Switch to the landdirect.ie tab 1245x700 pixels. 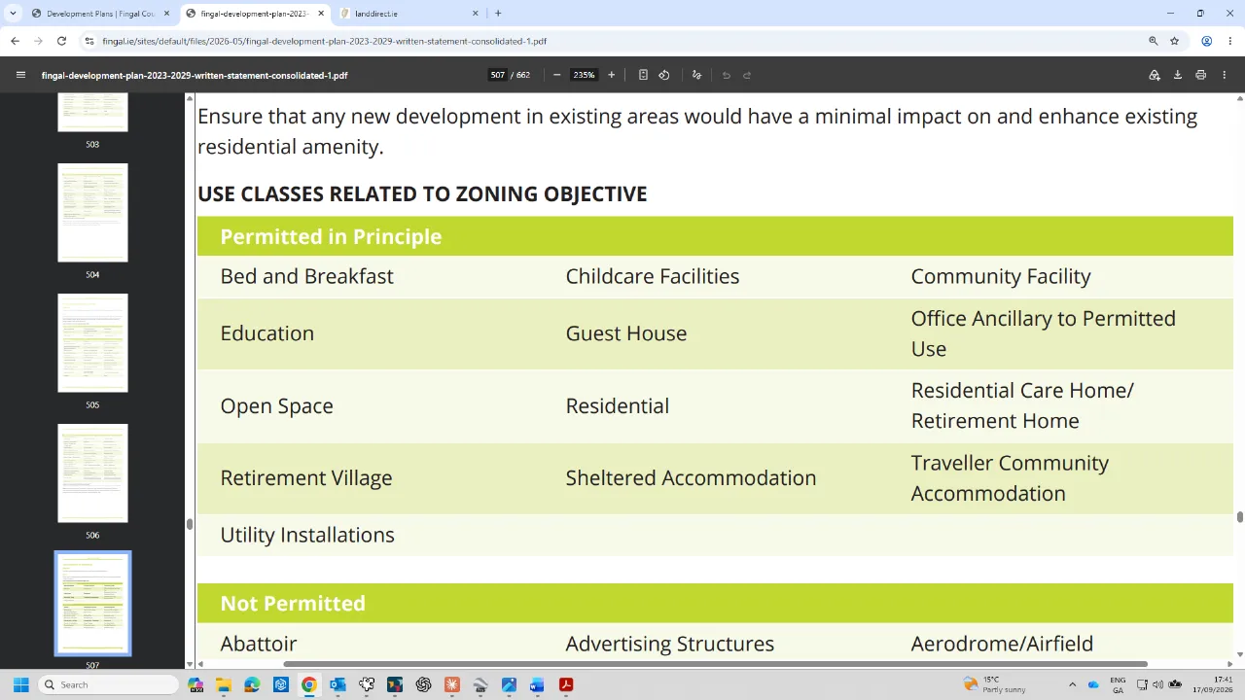point(409,14)
